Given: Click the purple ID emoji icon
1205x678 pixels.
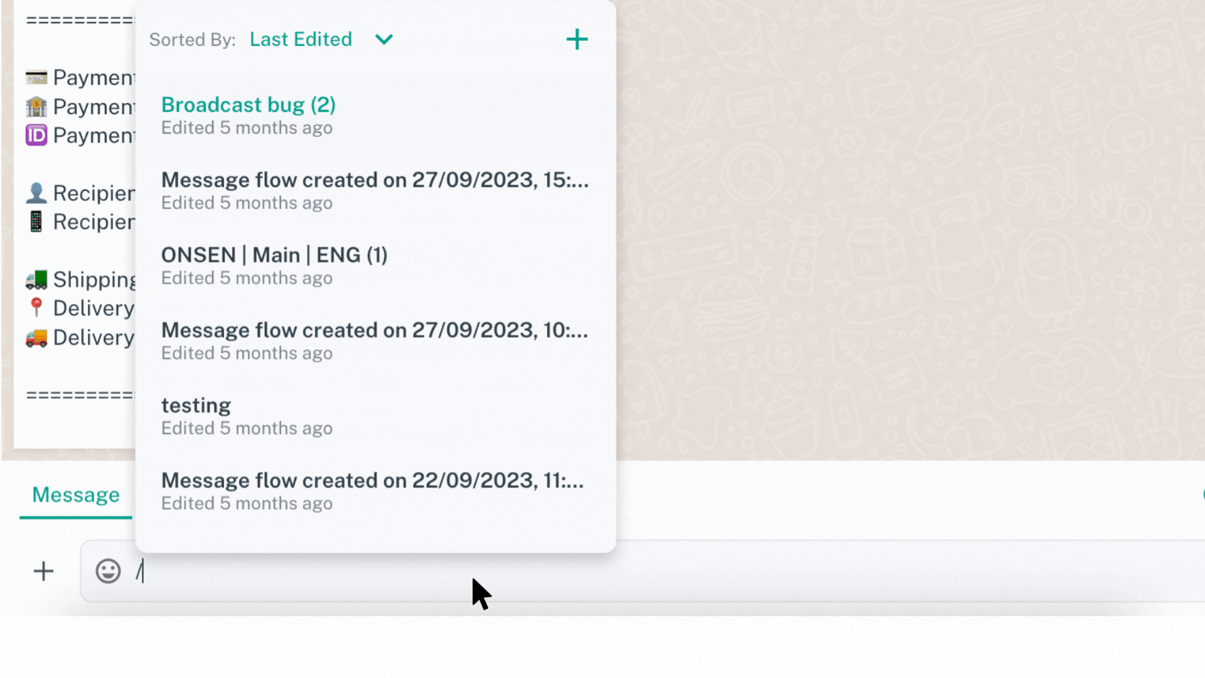Looking at the screenshot, I should (36, 135).
